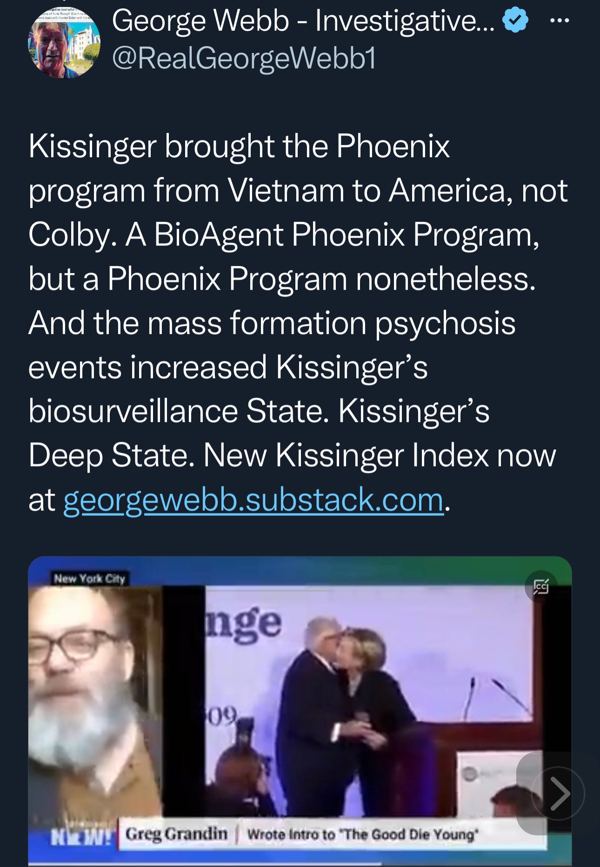Open the georgewebb.substack.com link

[253, 500]
